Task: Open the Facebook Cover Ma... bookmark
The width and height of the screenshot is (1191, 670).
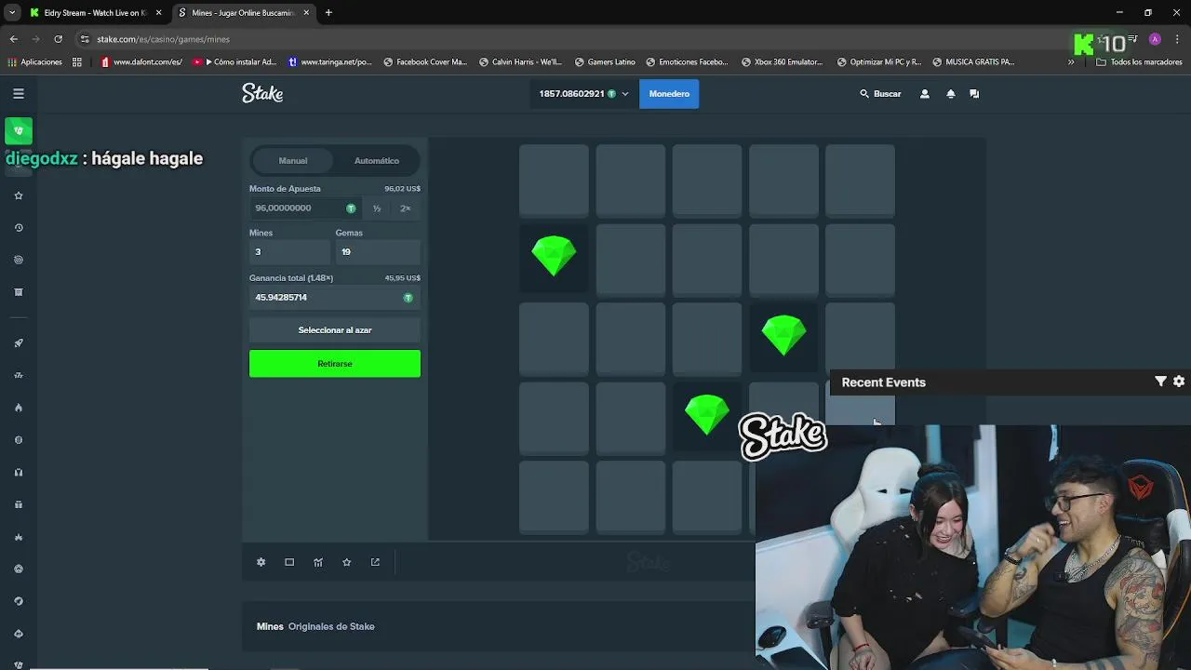Action: click(425, 62)
